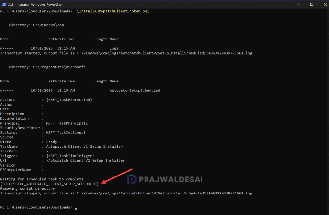Click the 'AutopatchSetupScheduled' directory name
The height and width of the screenshot is (215, 329).
(x=135, y=90)
